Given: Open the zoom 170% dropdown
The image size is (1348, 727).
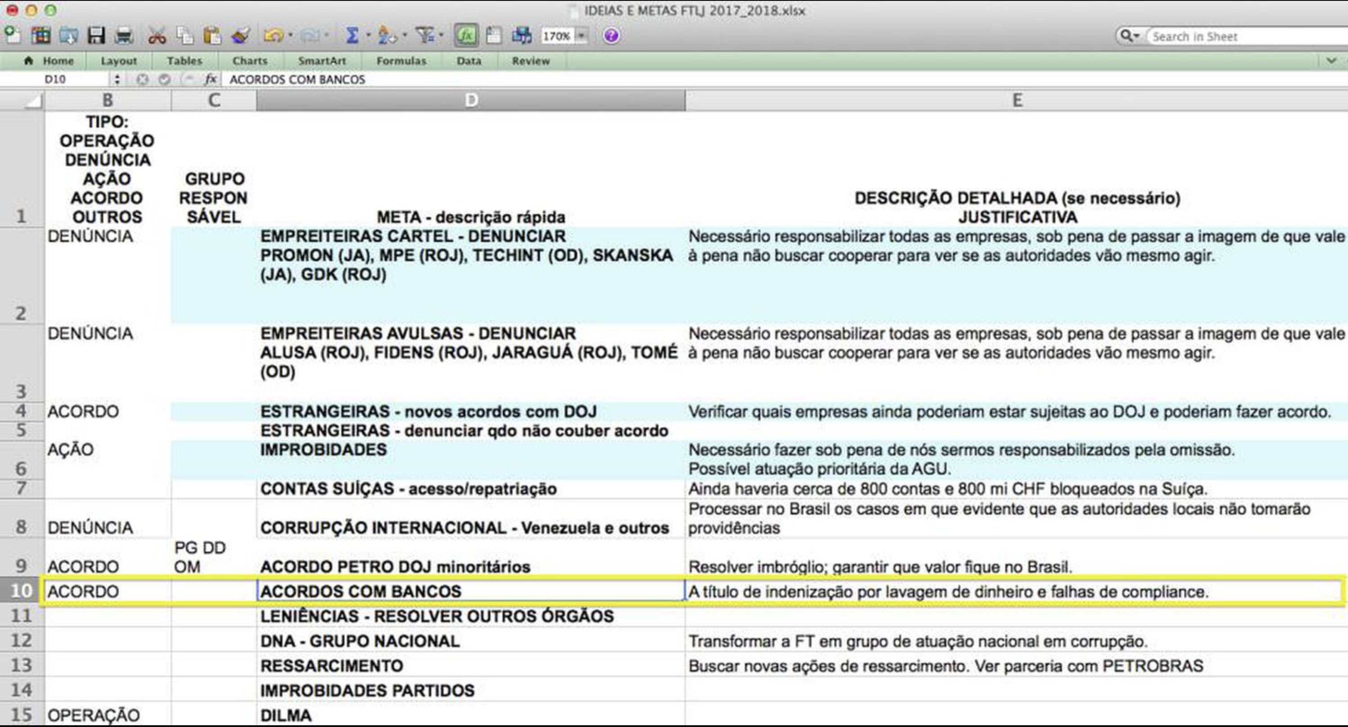Looking at the screenshot, I should [x=581, y=36].
